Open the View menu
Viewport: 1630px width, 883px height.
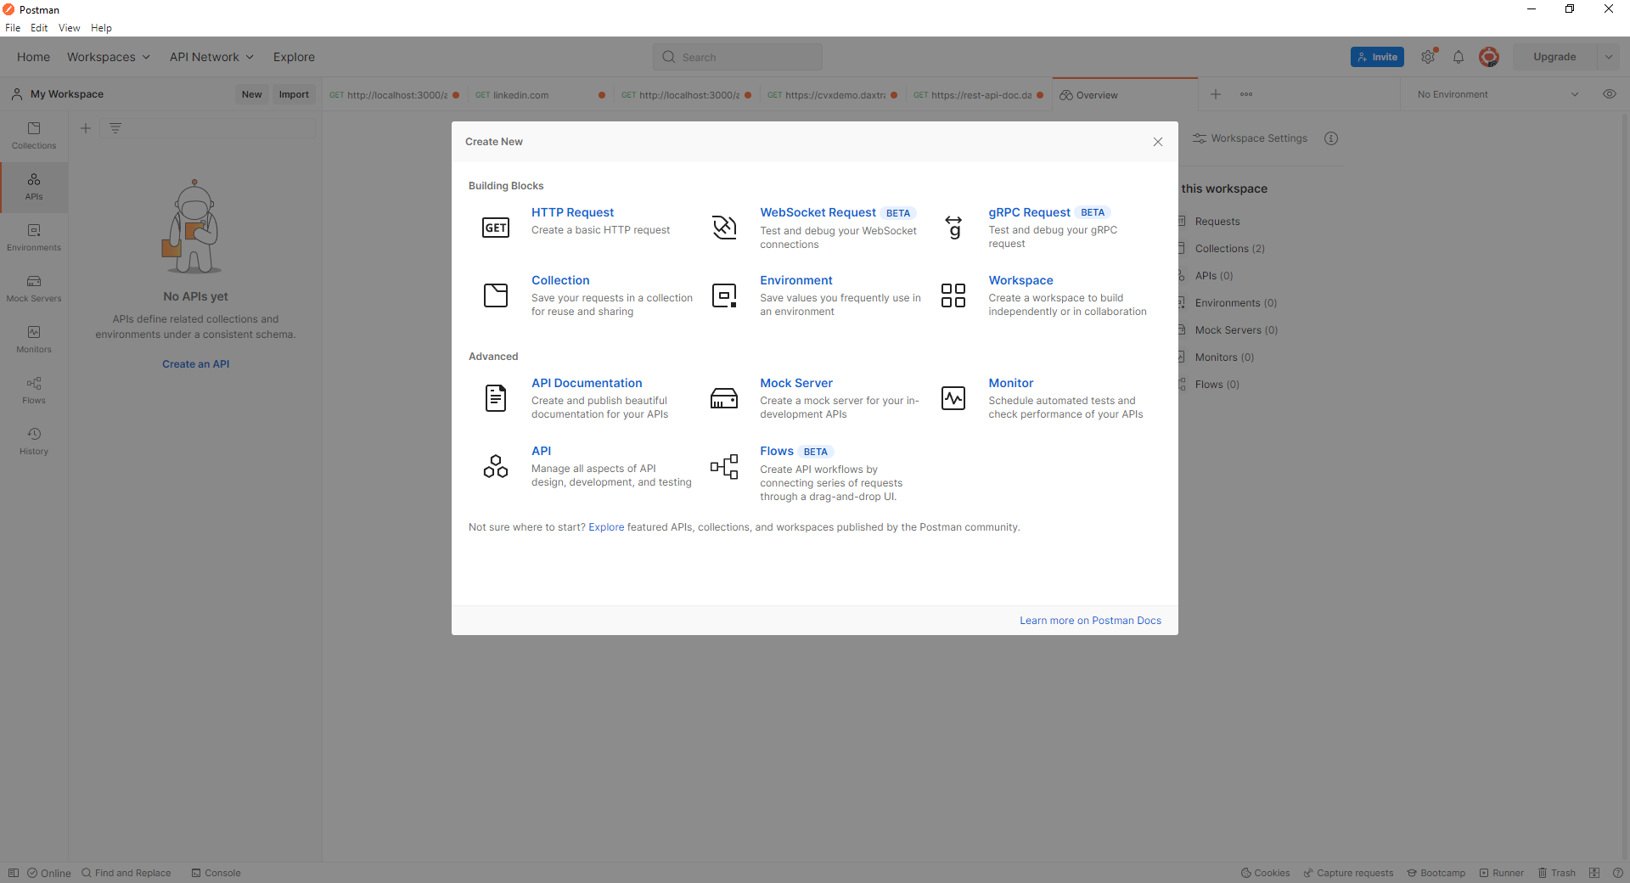70,28
